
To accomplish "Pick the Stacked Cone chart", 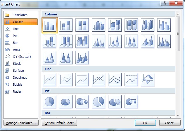I will click(115, 41).
